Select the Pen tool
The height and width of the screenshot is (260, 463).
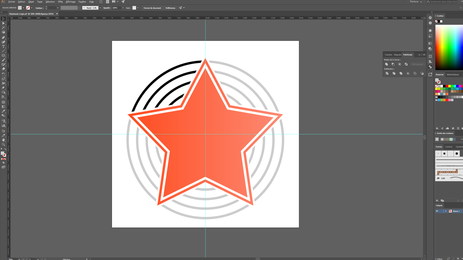[4, 38]
